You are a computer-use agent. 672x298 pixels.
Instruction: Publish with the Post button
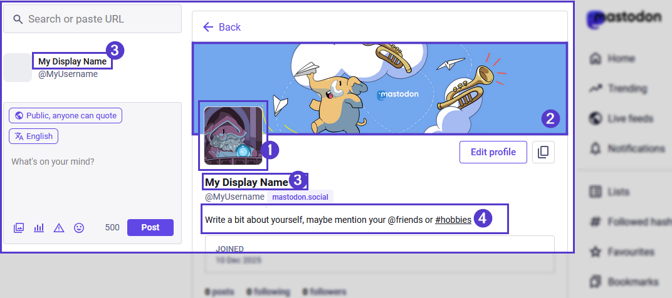coord(150,227)
